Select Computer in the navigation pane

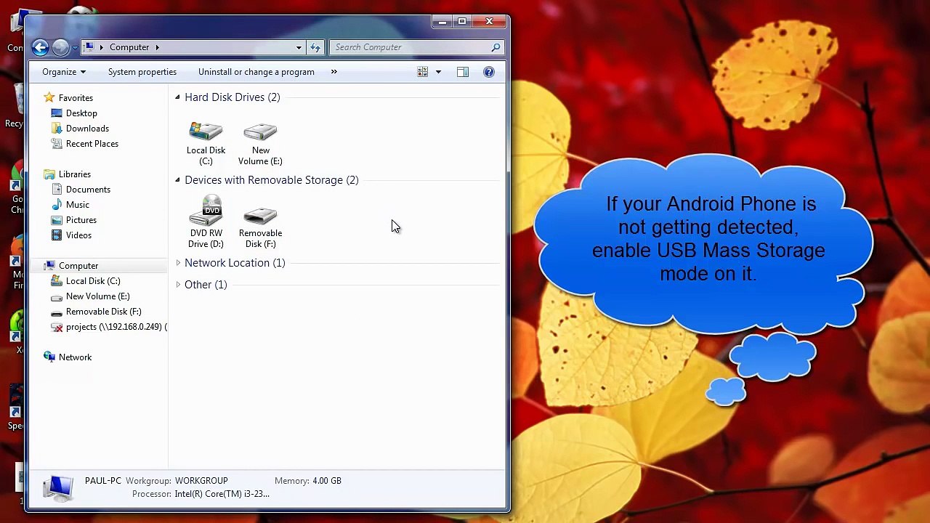click(78, 266)
